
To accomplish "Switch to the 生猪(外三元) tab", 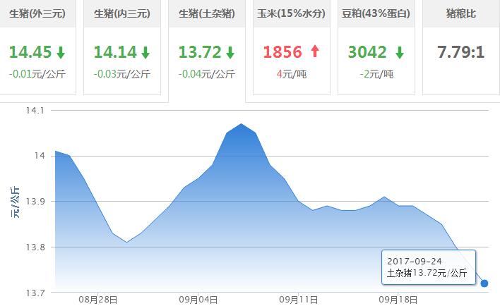I will tap(37, 13).
